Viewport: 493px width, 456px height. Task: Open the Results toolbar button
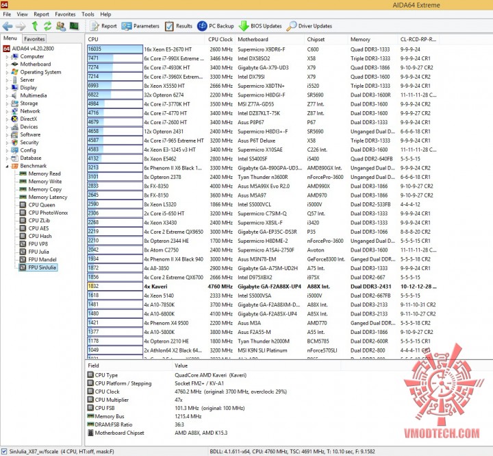pyautogui.click(x=178, y=26)
